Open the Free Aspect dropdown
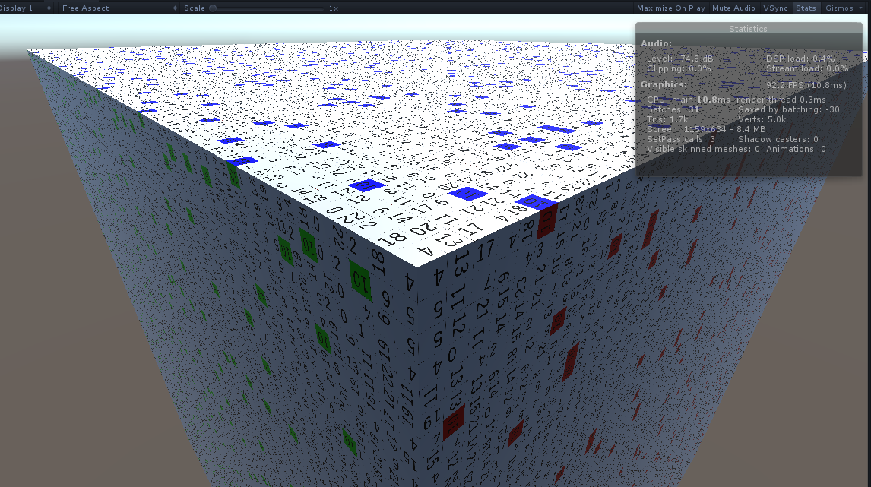This screenshot has height=487, width=871. tap(119, 8)
